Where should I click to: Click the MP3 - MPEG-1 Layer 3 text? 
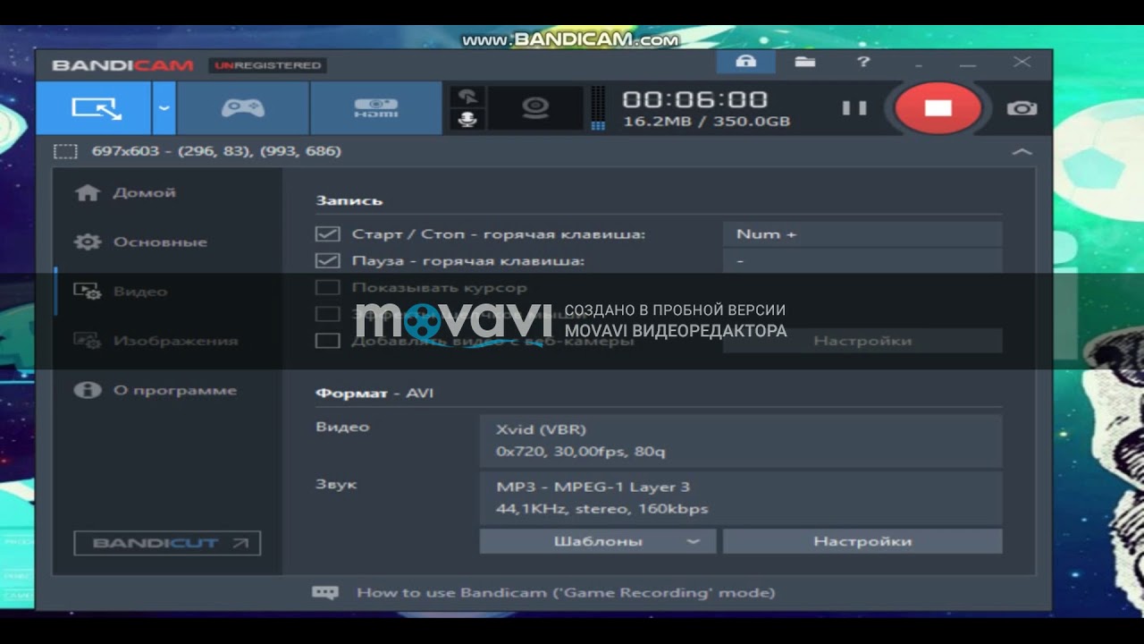point(593,487)
